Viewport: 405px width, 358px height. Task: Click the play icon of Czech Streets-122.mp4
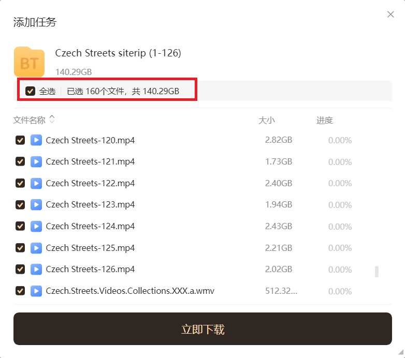pyautogui.click(x=36, y=183)
